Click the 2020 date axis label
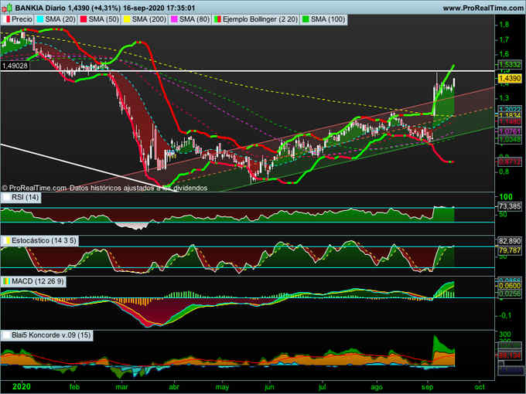Image resolution: width=526 pixels, height=394 pixels. [x=22, y=386]
